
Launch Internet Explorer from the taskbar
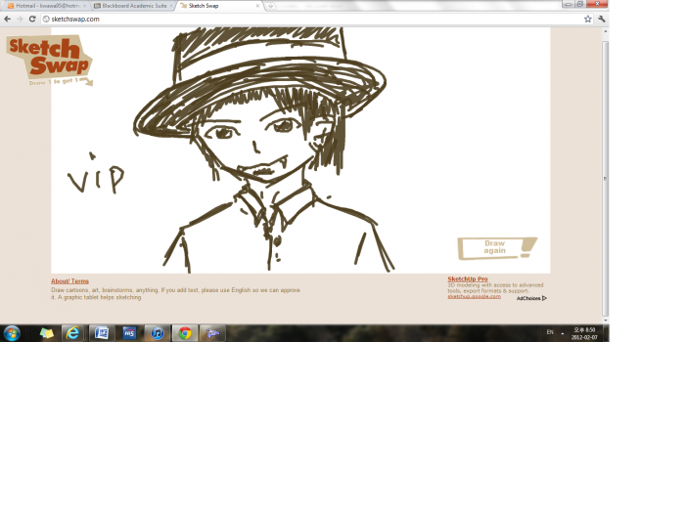coord(73,333)
